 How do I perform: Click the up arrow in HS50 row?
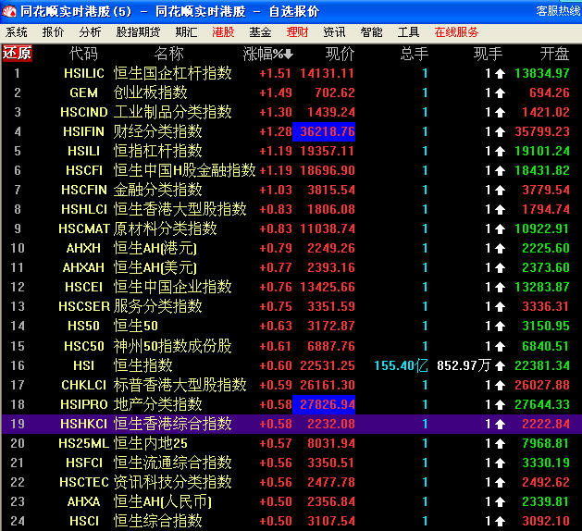click(500, 327)
